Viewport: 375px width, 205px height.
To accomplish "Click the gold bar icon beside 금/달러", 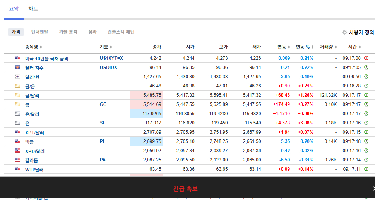I will pos(17,95).
